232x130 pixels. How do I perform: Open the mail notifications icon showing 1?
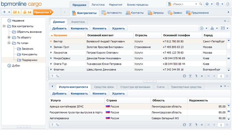pyautogui.click(x=16, y=12)
